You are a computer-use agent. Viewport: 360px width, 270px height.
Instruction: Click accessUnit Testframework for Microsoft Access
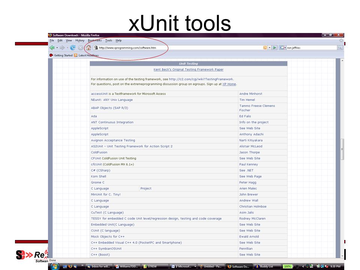(x=128, y=94)
